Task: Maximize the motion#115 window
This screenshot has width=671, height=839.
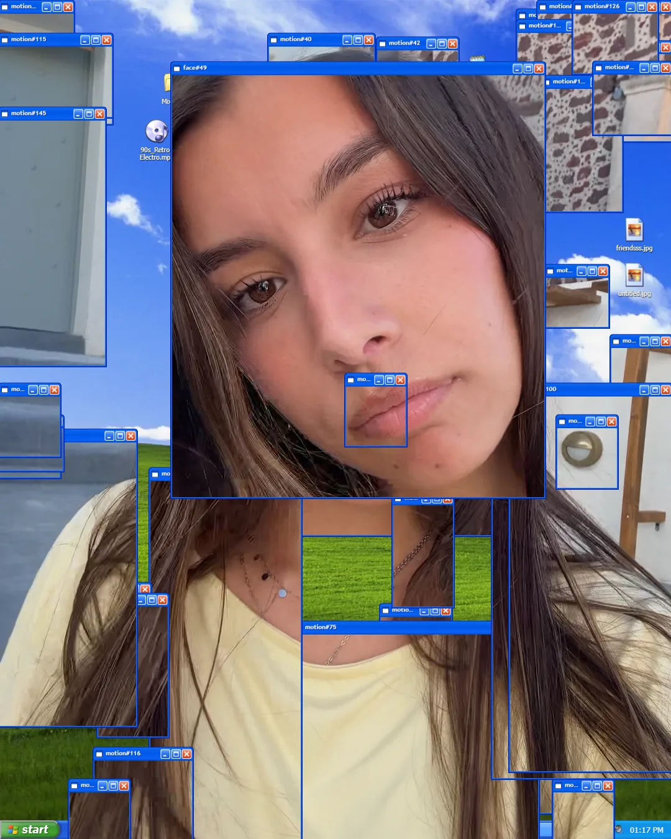Action: [96, 40]
